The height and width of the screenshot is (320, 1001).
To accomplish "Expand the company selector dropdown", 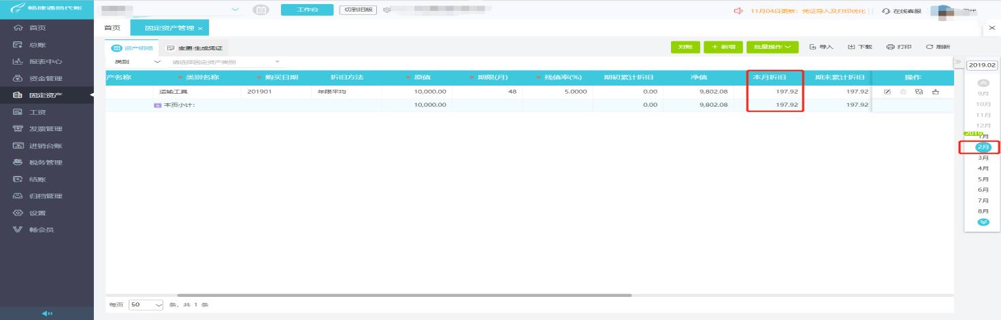I will pos(235,10).
